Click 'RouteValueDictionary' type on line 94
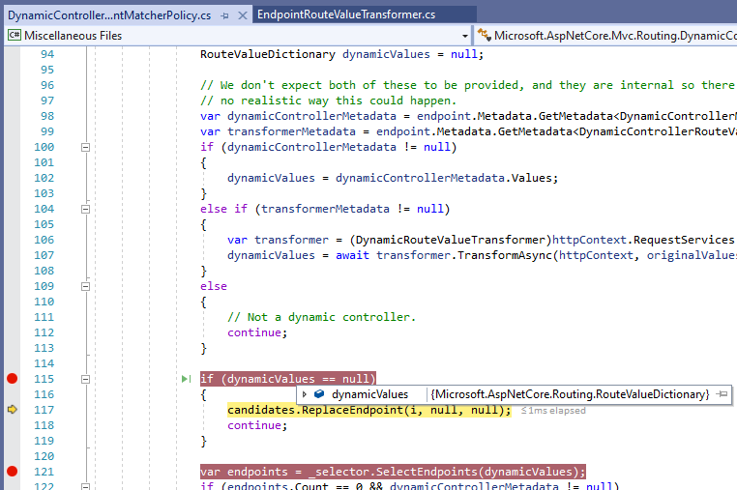The width and height of the screenshot is (737, 490). point(268,54)
